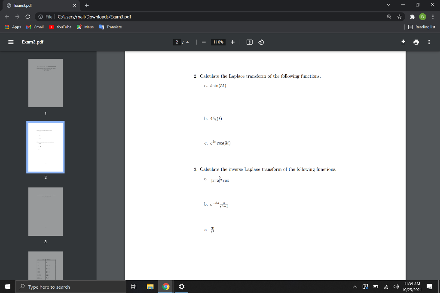The height and width of the screenshot is (293, 440).
Task: Click the page number input showing 2
Action: coord(176,42)
